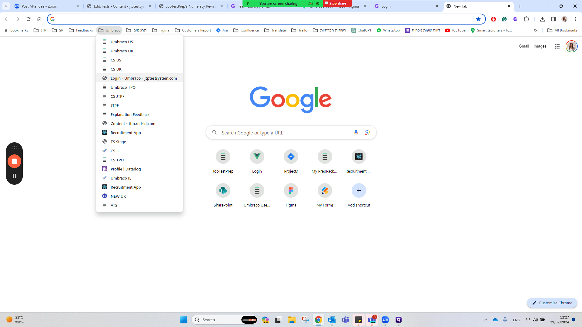Open File Explorer from the taskbar
Screen dimensions: 582x327
(292, 320)
